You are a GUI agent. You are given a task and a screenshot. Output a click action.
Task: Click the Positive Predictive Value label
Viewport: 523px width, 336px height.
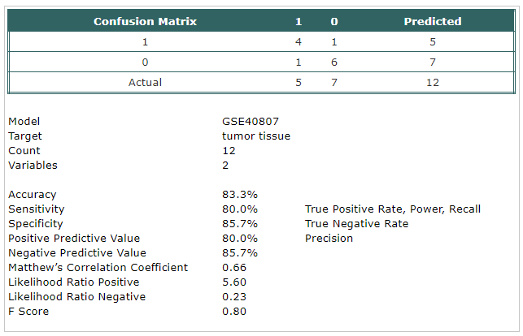tap(74, 239)
